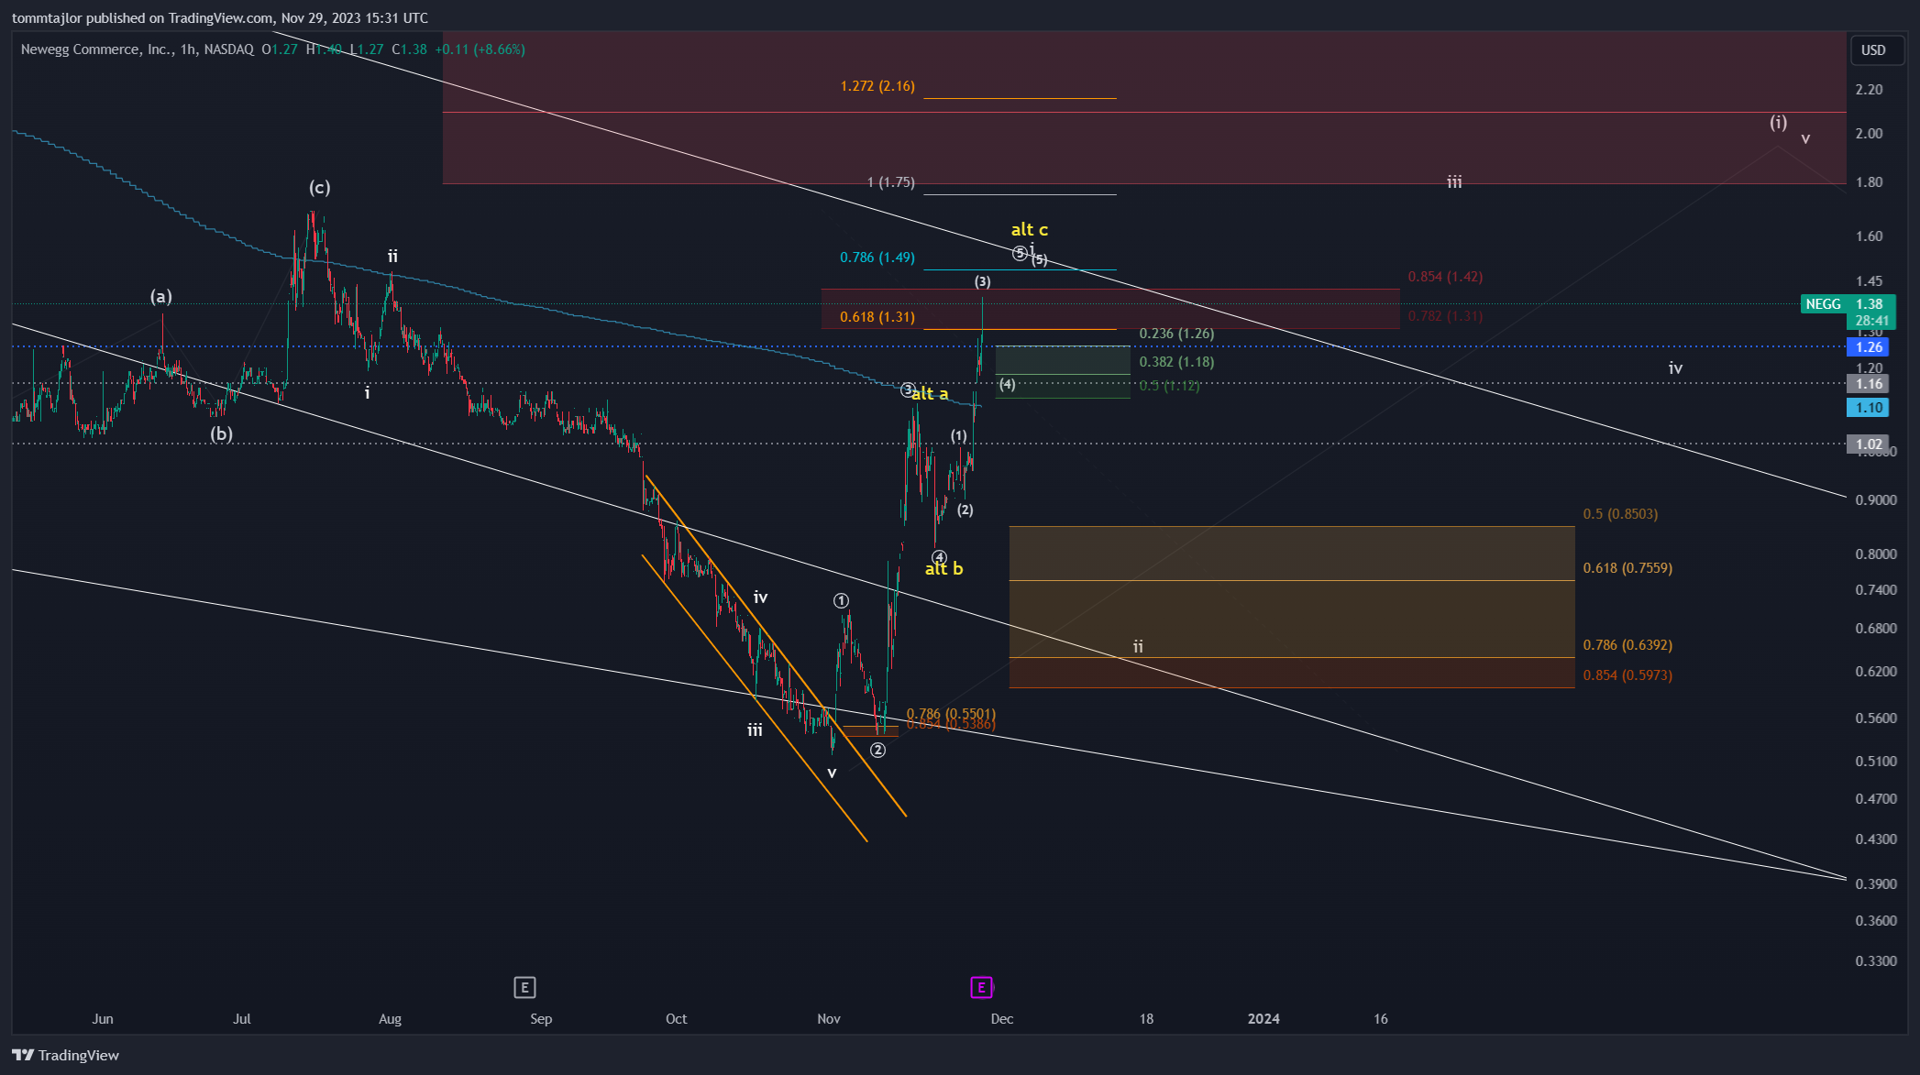Click the 2.20 price axis value
The height and width of the screenshot is (1075, 1920).
click(x=1869, y=89)
